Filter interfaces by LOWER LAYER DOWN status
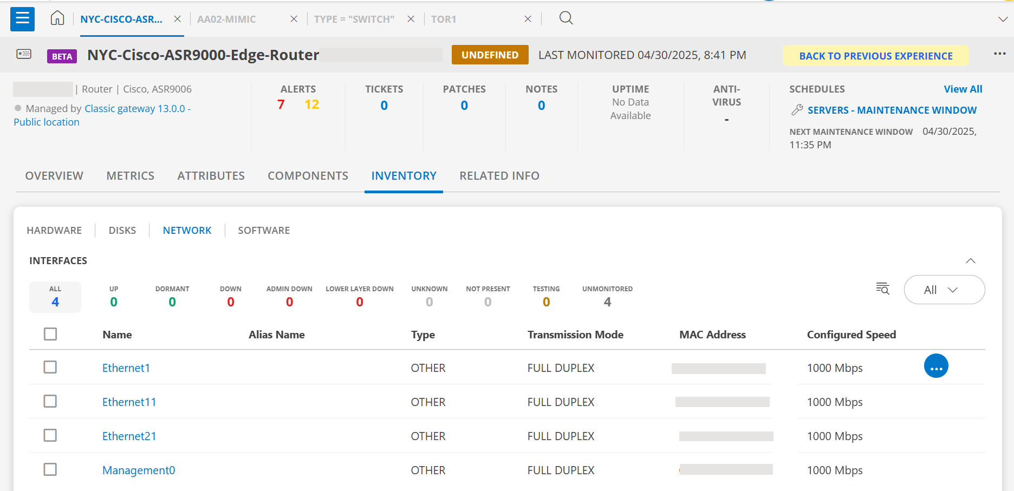This screenshot has height=491, width=1014. [x=360, y=297]
